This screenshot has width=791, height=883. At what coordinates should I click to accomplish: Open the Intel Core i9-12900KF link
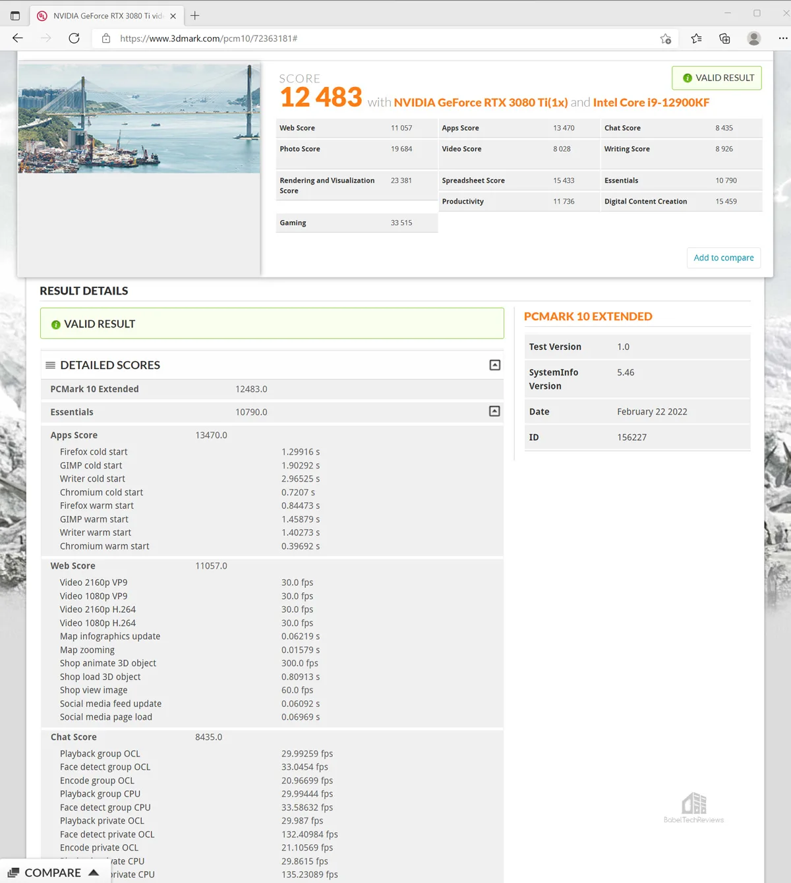pyautogui.click(x=651, y=102)
